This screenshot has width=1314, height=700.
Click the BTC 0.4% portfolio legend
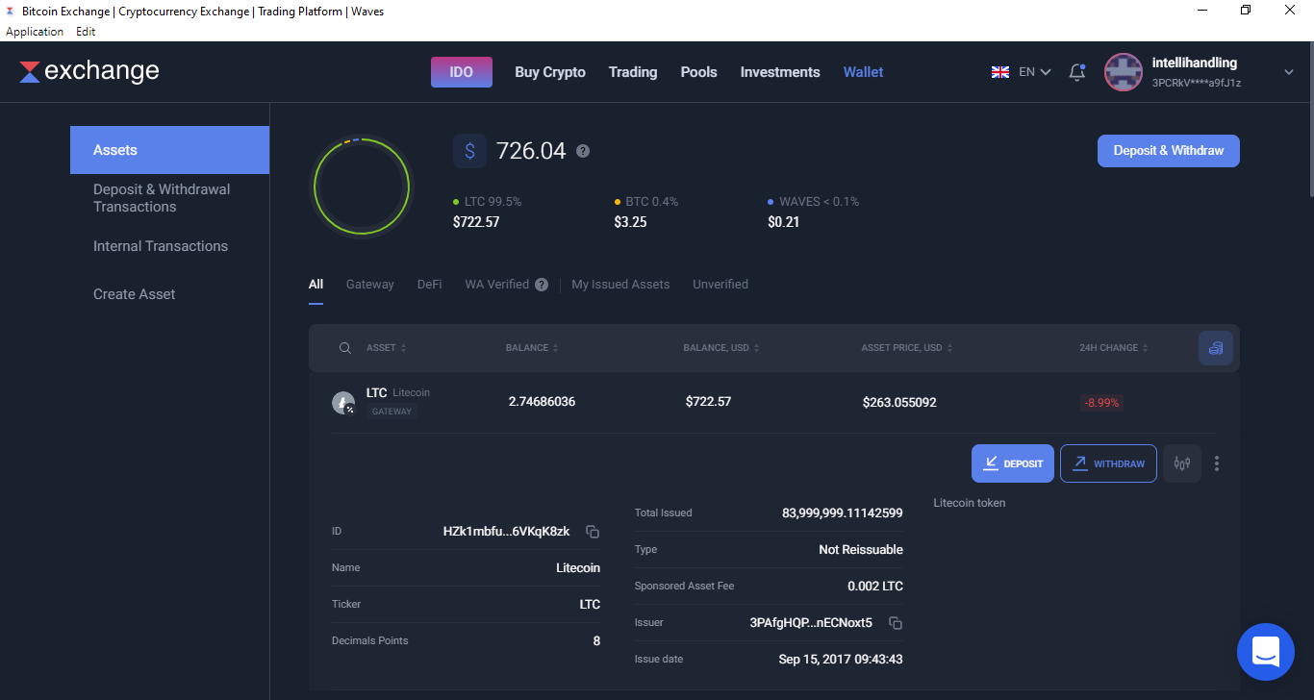click(x=646, y=202)
